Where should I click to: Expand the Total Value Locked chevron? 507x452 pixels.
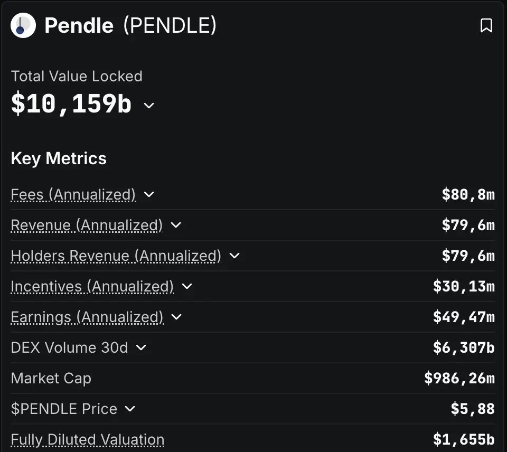149,106
